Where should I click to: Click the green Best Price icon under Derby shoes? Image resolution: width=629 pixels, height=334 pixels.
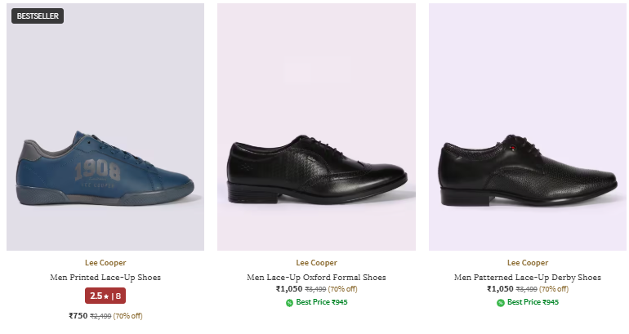click(x=501, y=302)
